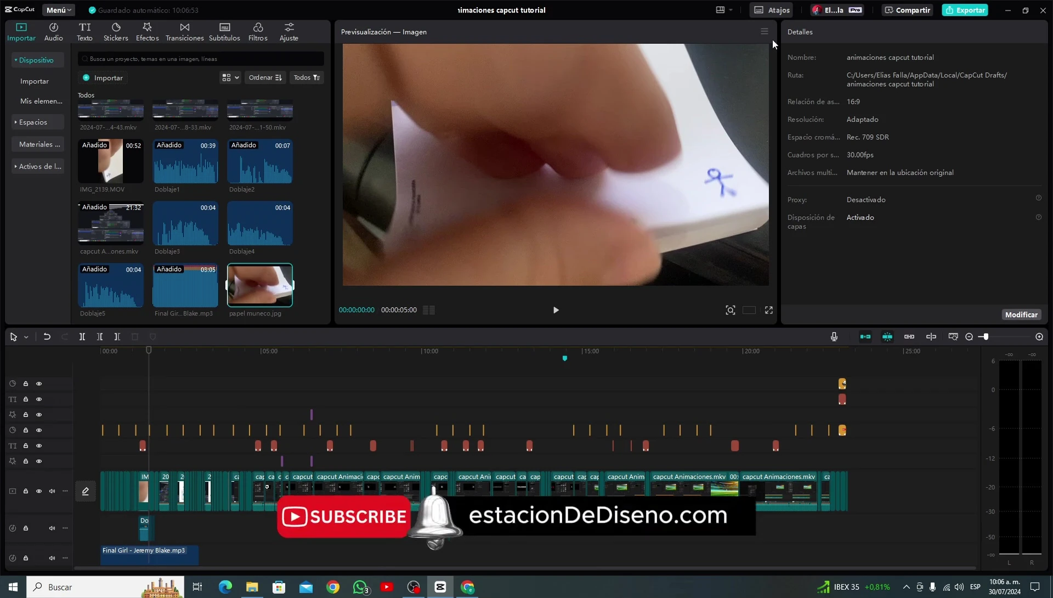Screen dimensions: 1053x598
Task: Open the Ordenar sort dropdown
Action: pos(265,78)
